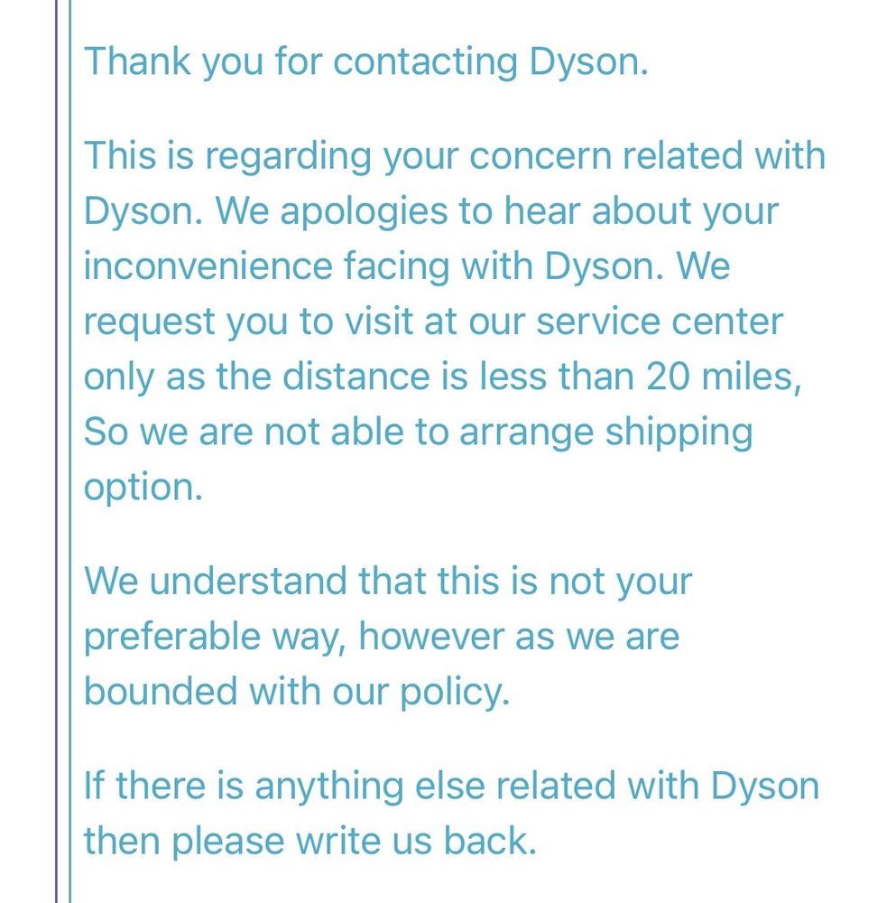Click the word 'regarding'
This screenshot has width=896, height=903.
[288, 156]
